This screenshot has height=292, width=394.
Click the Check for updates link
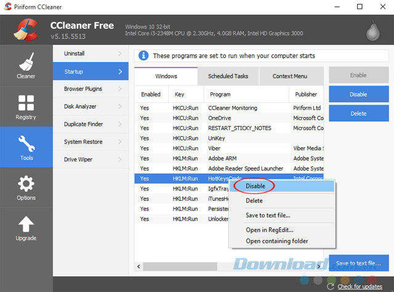(360, 286)
